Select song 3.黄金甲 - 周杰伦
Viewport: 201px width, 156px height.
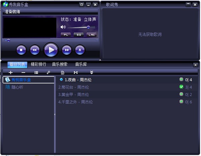pyautogui.click(x=126, y=95)
